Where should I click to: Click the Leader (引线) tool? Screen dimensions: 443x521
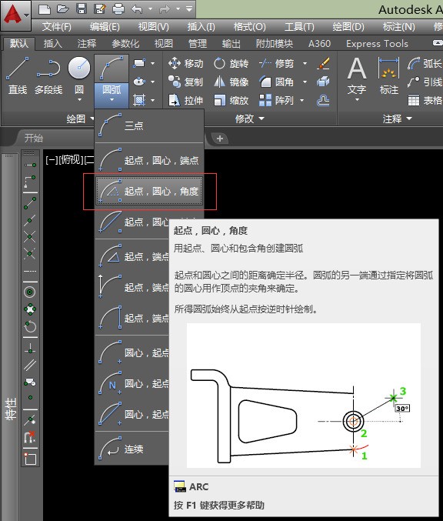(425, 82)
